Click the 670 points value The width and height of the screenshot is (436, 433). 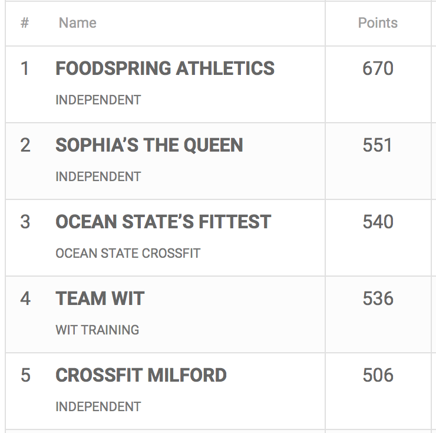(378, 68)
